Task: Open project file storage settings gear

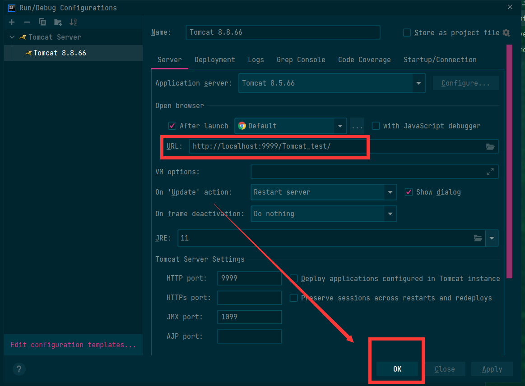Action: coord(506,33)
